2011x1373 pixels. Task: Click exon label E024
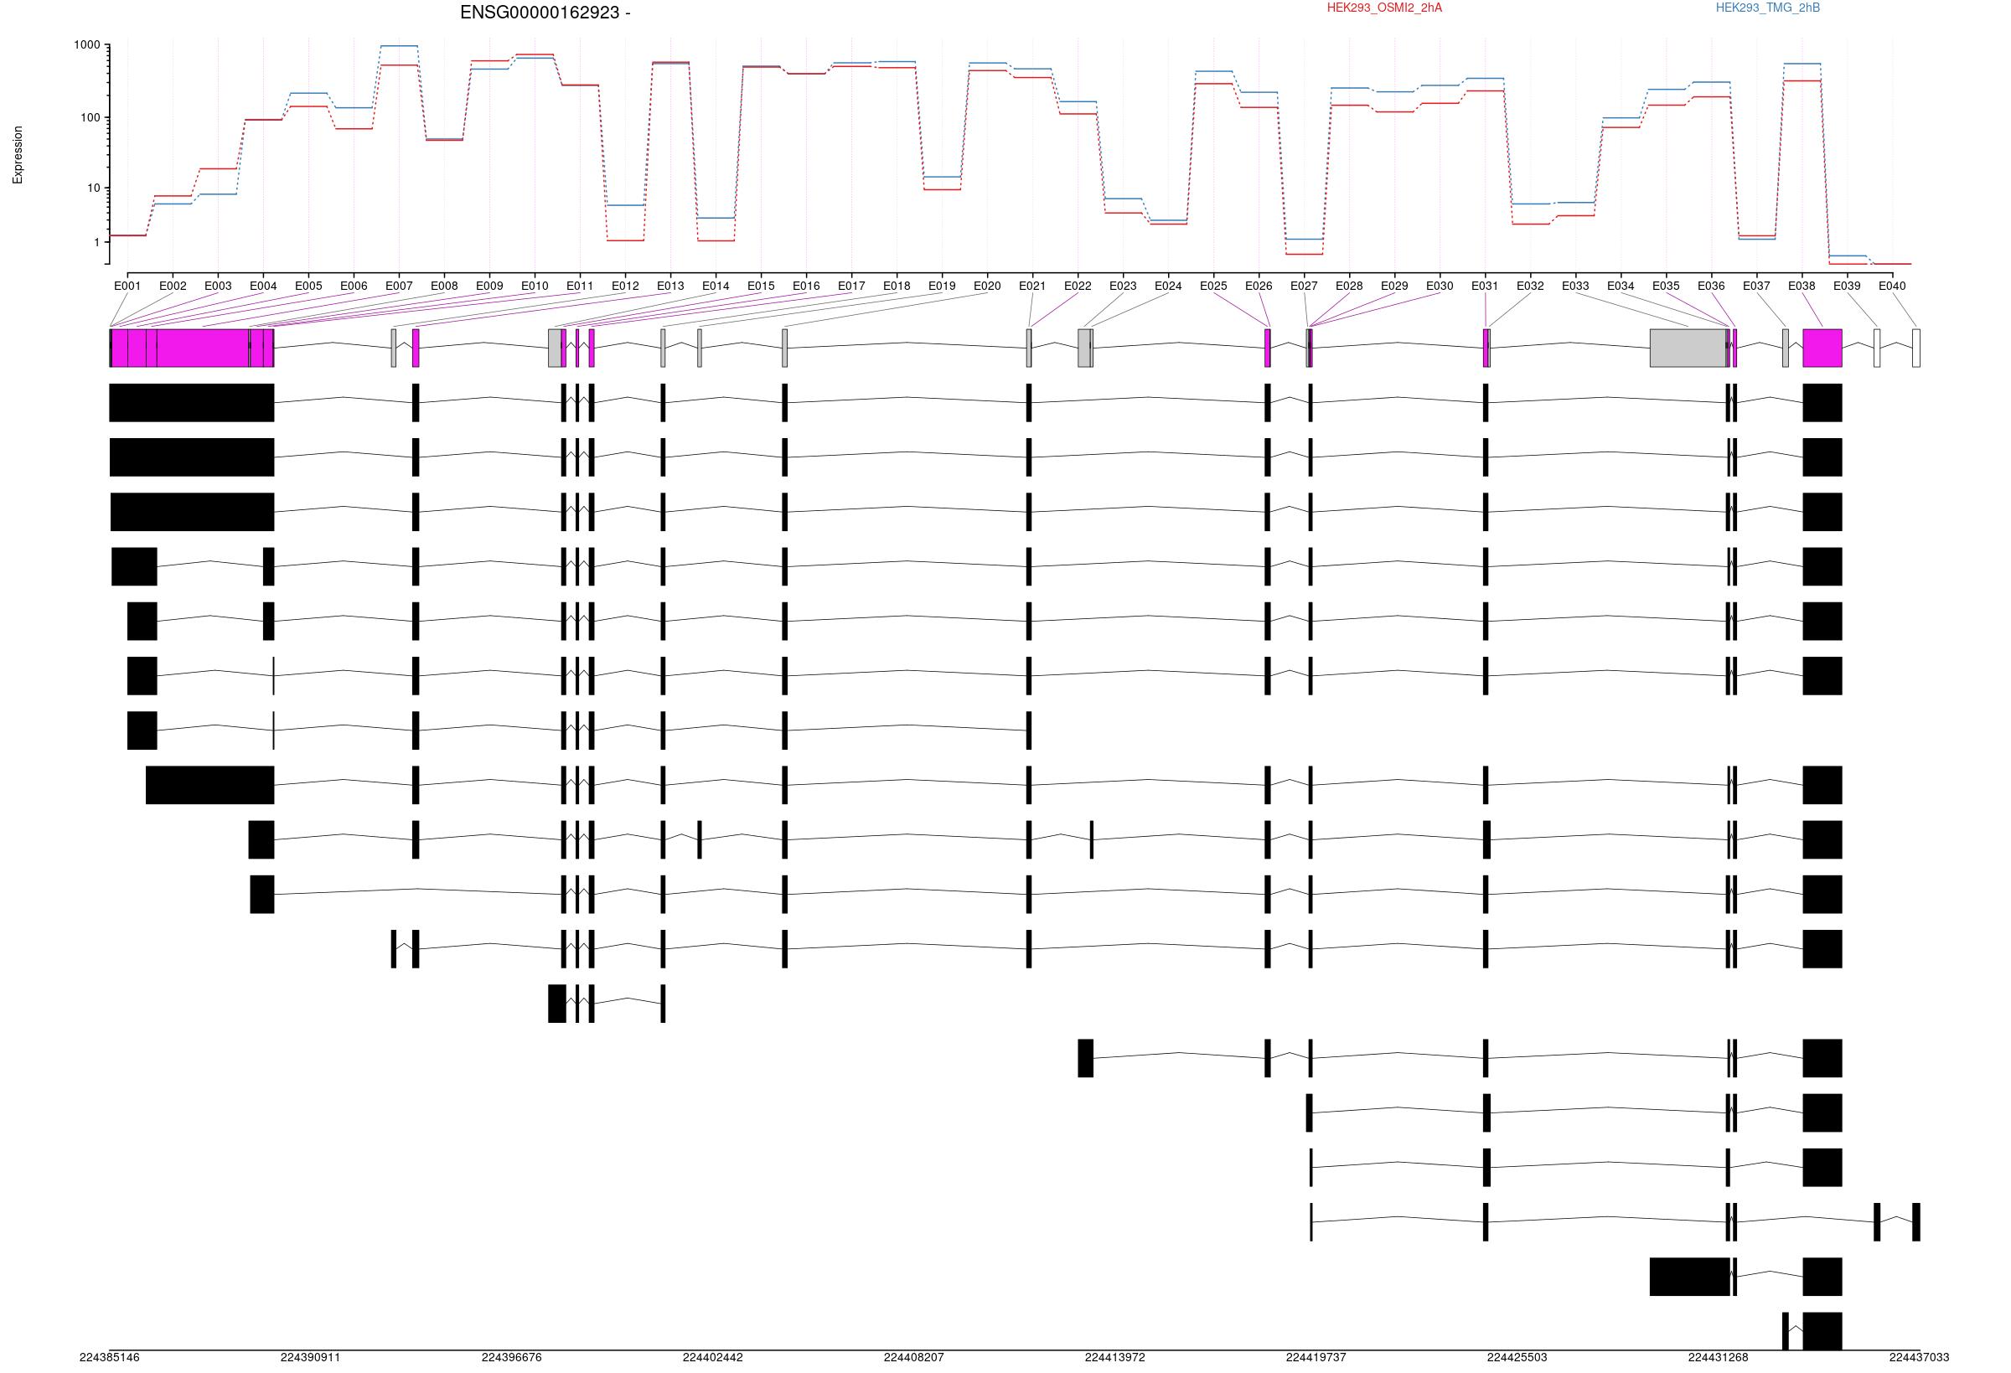[x=1168, y=286]
